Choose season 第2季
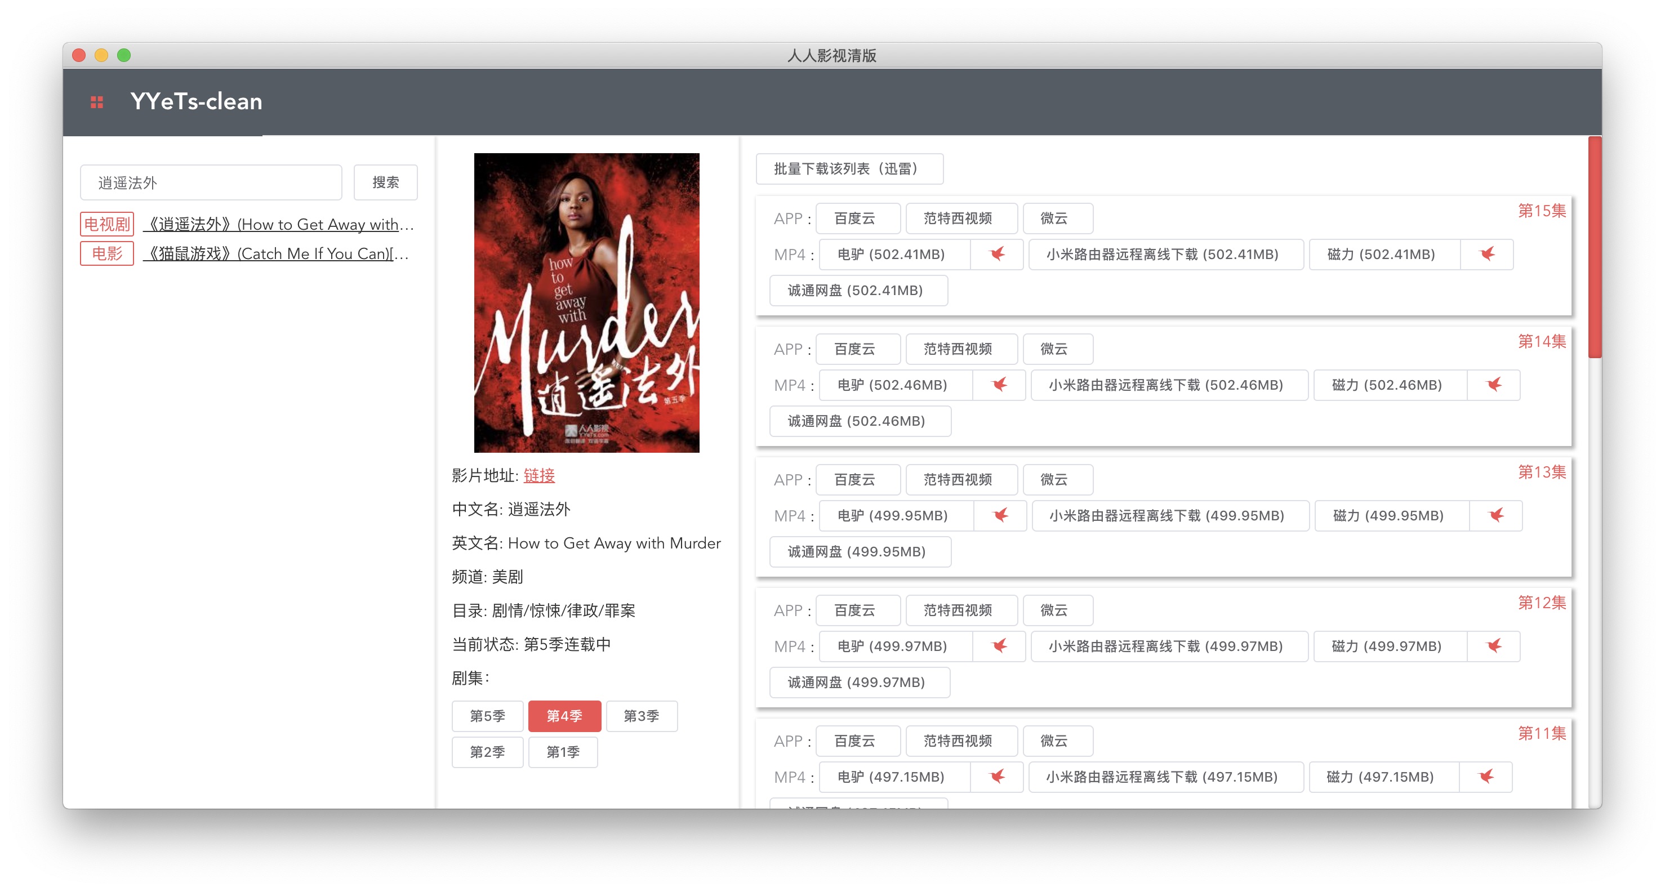Screen dimensions: 1665x892 click(487, 752)
